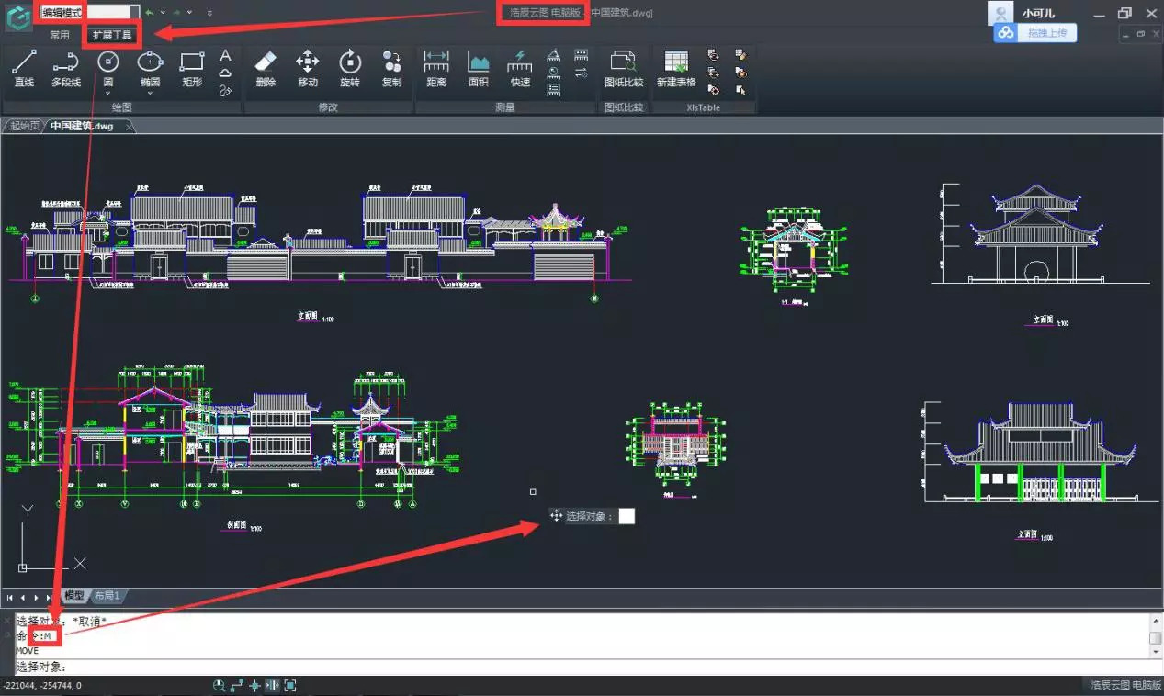Click the coordinates readout -221044, -254744, 0
The height and width of the screenshot is (696, 1164).
[x=40, y=686]
